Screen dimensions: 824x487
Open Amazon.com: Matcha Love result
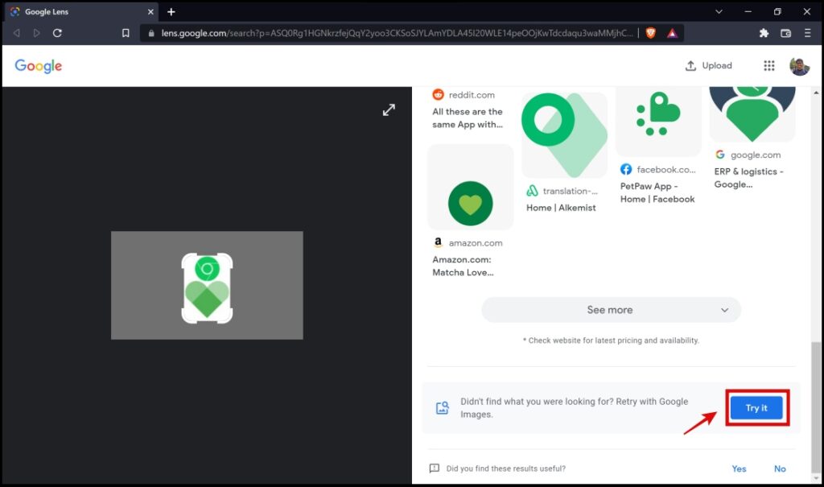tap(463, 266)
